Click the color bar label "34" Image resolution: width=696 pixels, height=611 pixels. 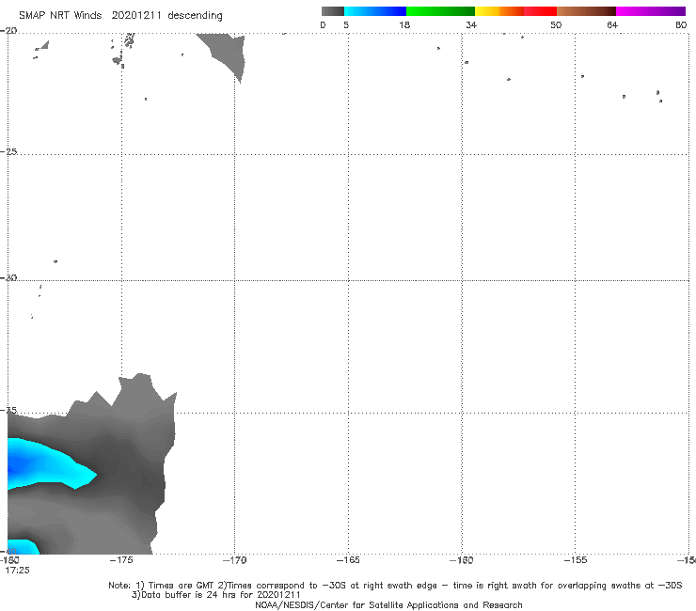[471, 25]
